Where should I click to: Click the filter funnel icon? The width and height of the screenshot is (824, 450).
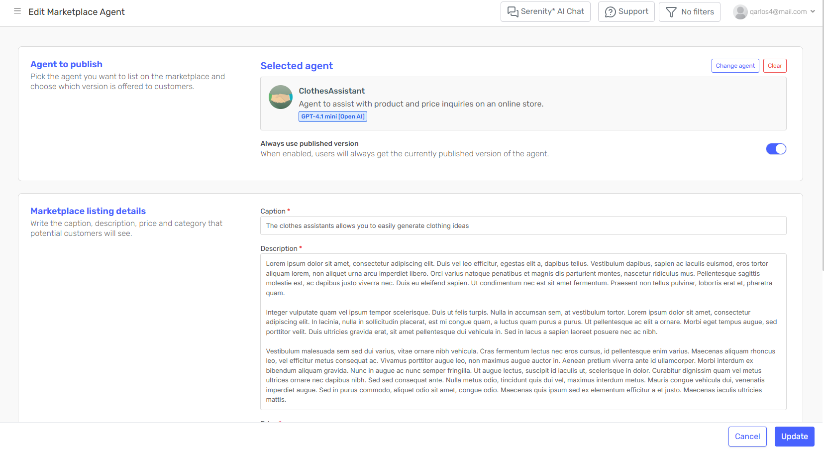(x=671, y=11)
